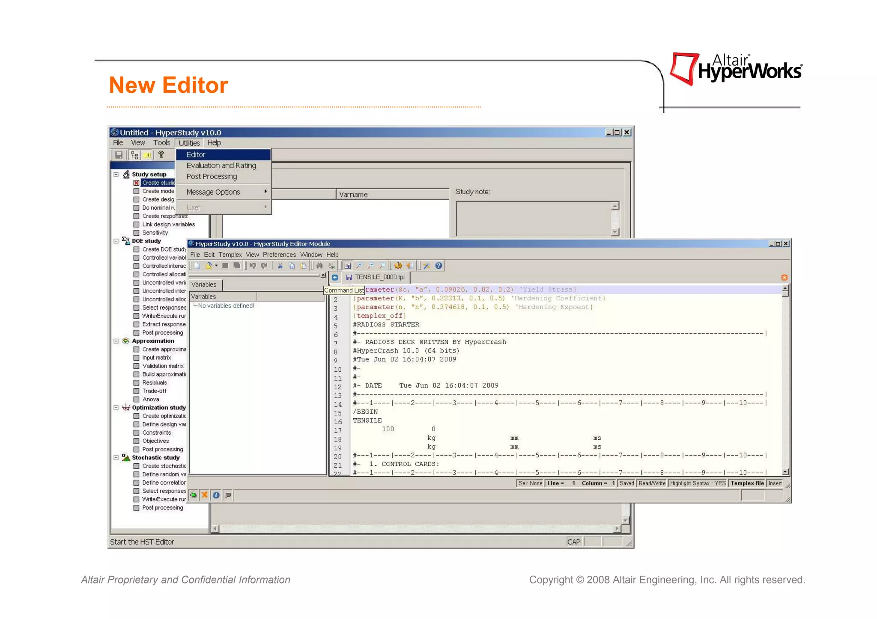Click the Save All icon in Editor toolbar
Viewport: 877px width, 619px height.
237,266
